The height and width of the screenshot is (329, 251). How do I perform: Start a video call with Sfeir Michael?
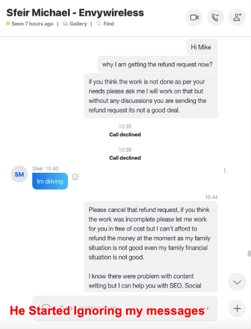[194, 18]
